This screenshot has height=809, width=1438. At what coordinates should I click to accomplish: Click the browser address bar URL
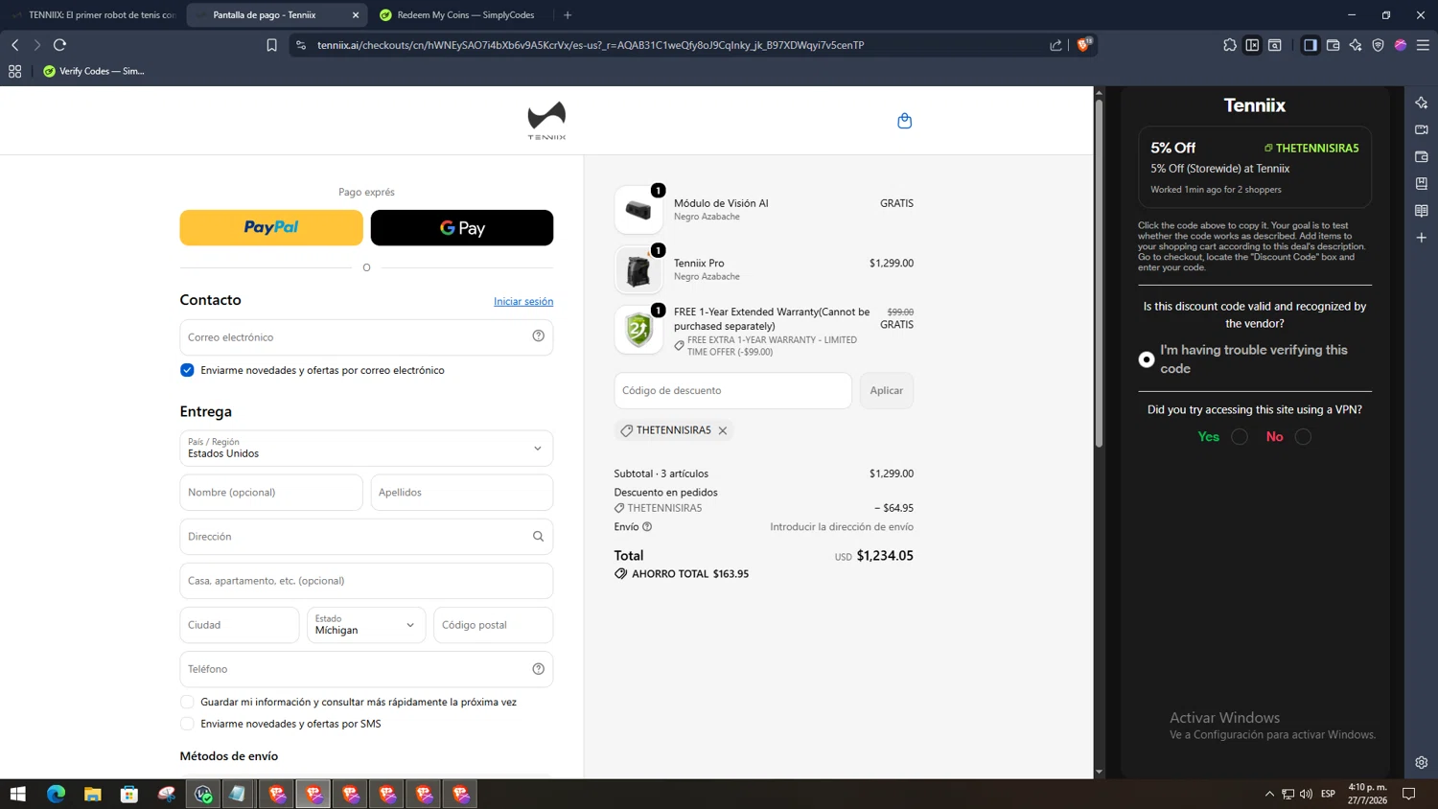tap(591, 45)
